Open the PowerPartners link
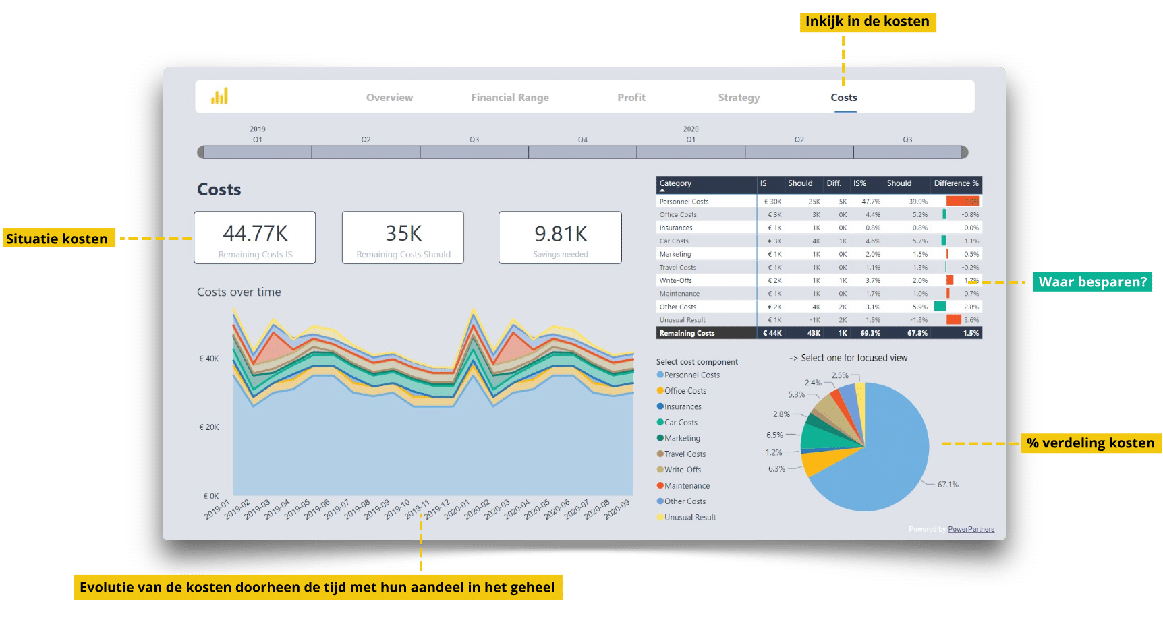The image size is (1163, 620). 971,530
